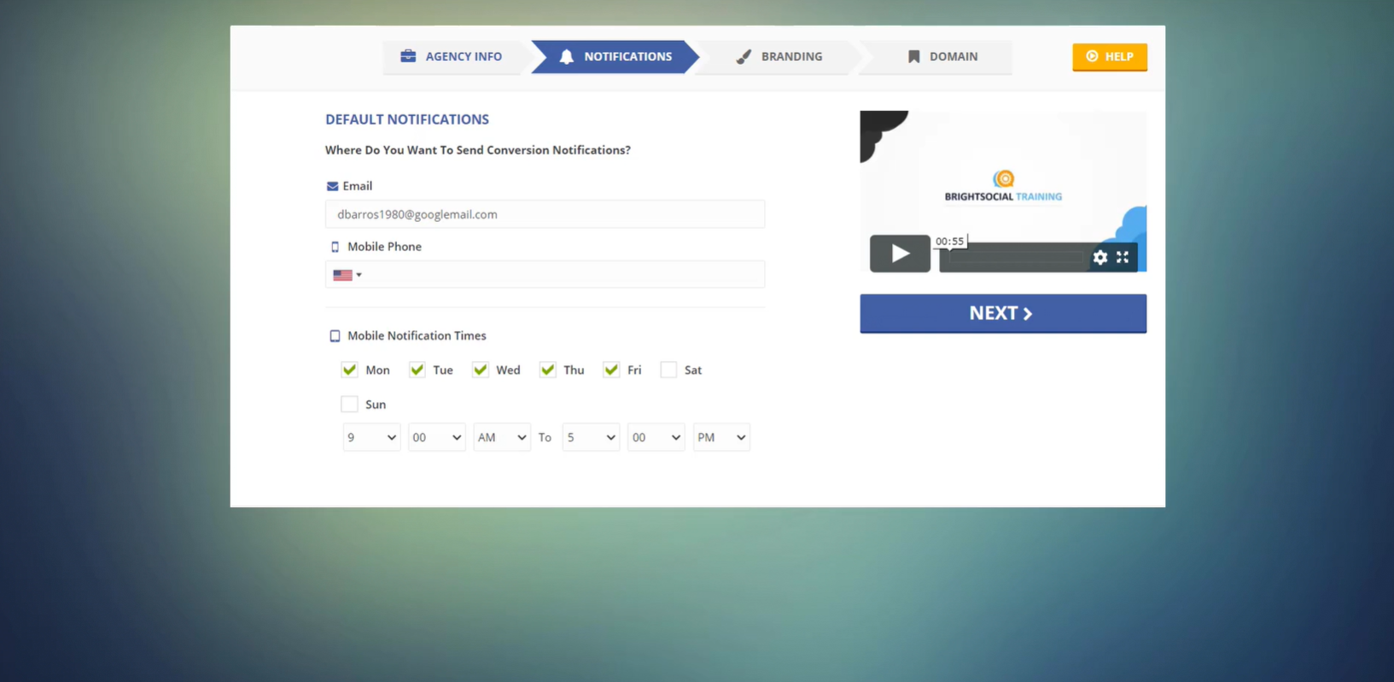Open the AM period dropdown
Screen dimensions: 1394x682
(501, 437)
